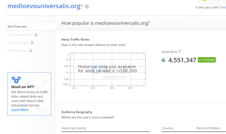Click the Learn More link
This screenshot has height=134, width=226.
[20, 110]
